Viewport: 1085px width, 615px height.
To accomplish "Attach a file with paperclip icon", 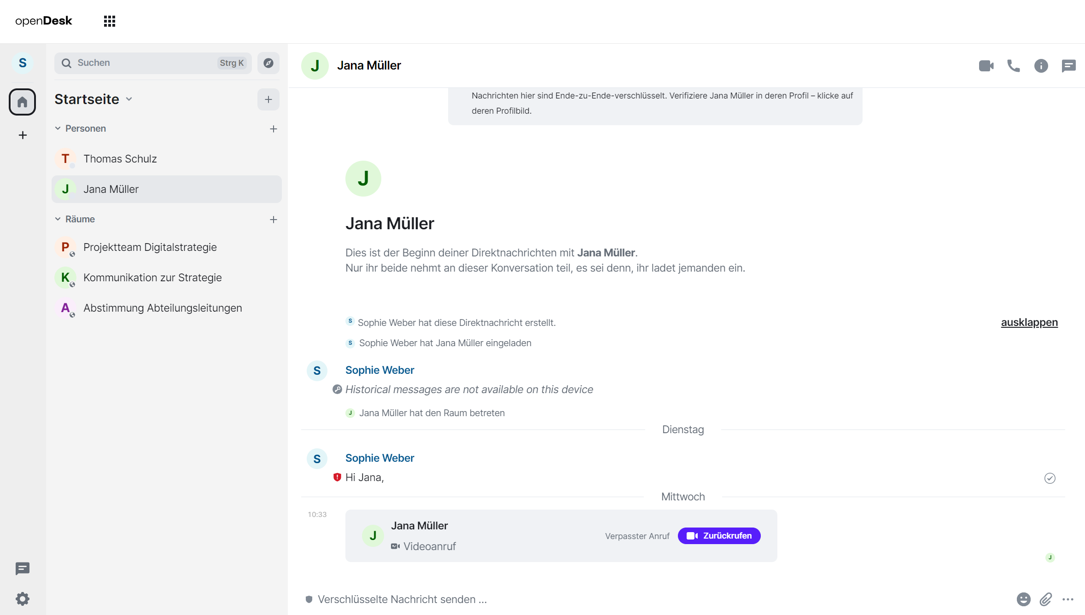I will (x=1046, y=599).
